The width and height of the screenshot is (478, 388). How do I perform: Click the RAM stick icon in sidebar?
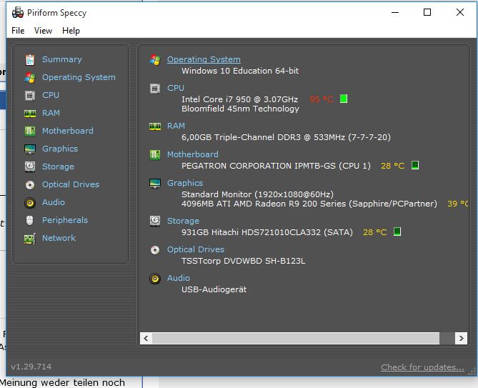30,114
